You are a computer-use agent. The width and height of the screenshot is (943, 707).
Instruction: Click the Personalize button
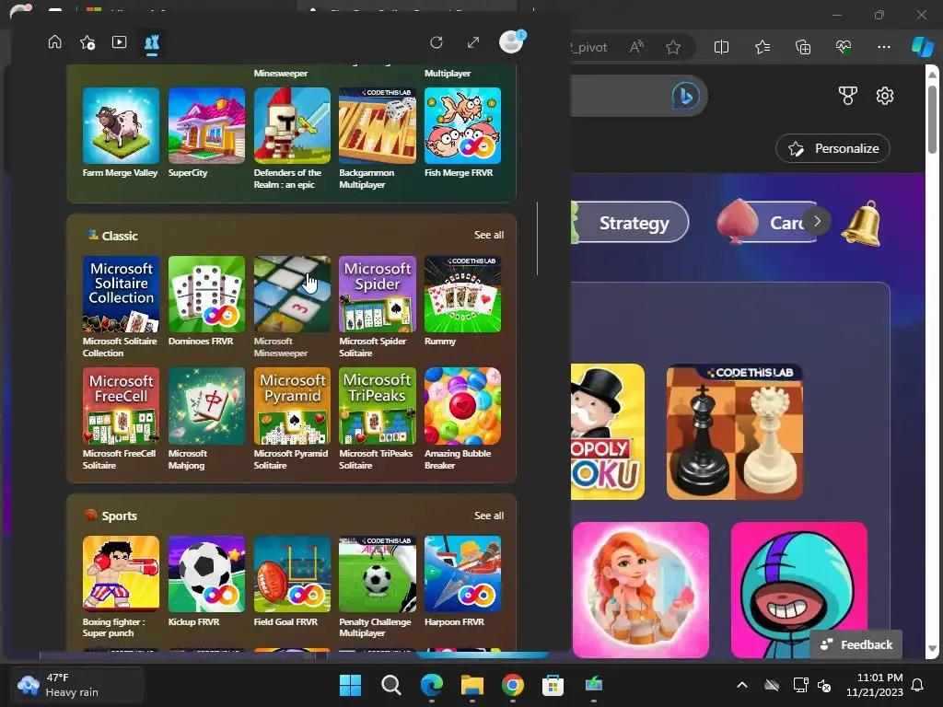point(832,148)
